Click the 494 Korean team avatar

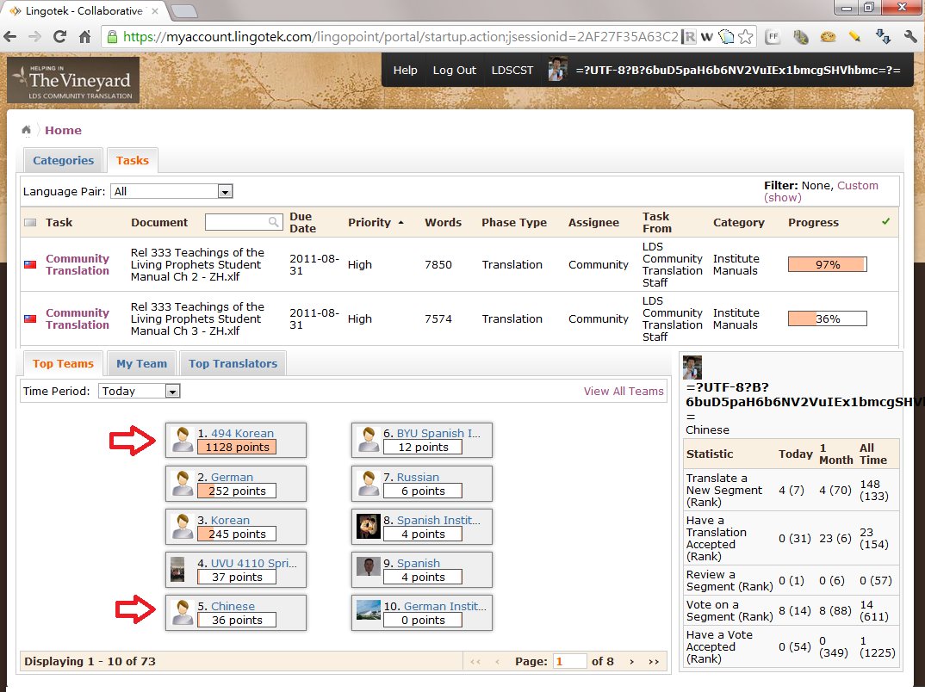[183, 440]
